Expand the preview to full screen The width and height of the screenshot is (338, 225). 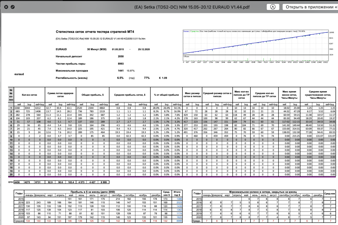(13, 7)
